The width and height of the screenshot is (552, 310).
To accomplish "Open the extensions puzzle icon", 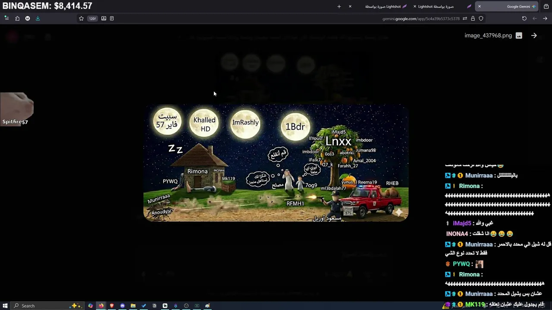I will pos(17,19).
